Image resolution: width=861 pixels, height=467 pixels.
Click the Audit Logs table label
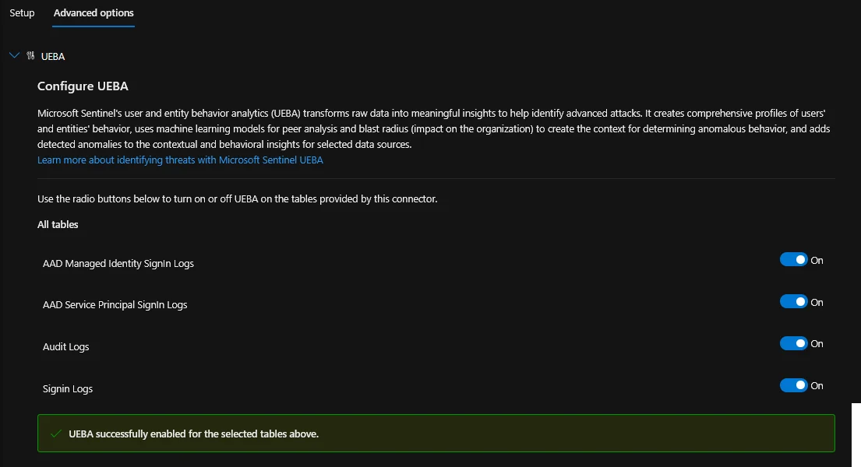click(x=66, y=347)
